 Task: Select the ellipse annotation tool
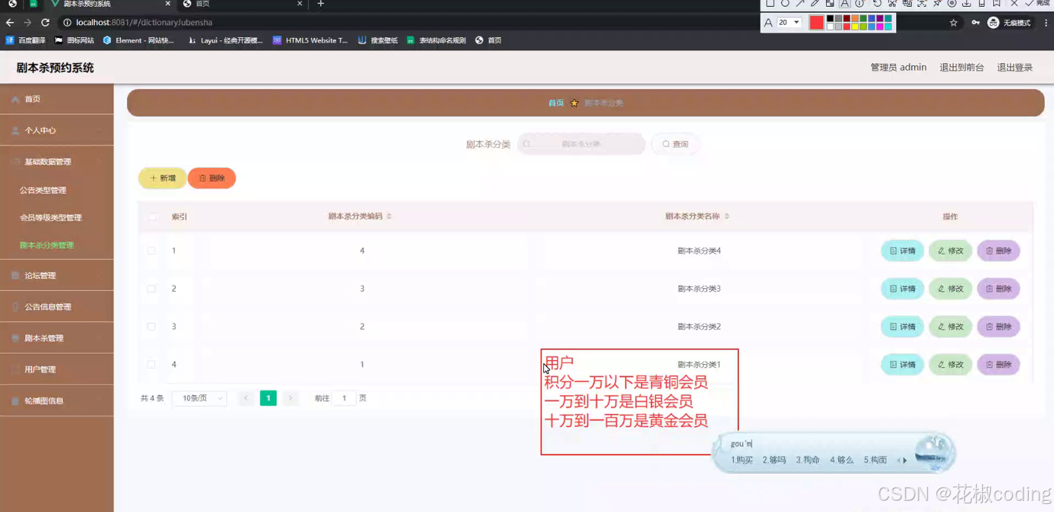785,3
